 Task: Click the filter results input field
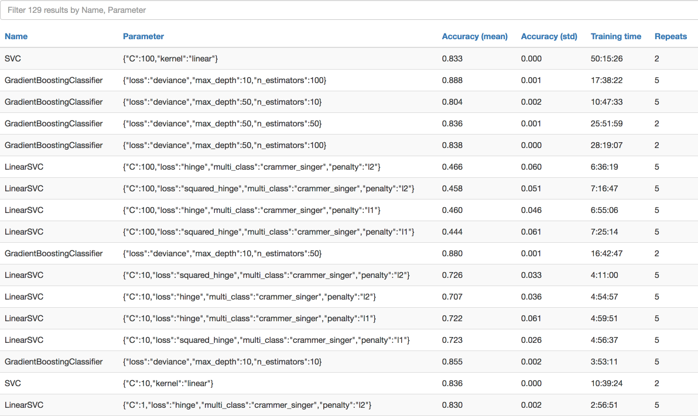[349, 10]
